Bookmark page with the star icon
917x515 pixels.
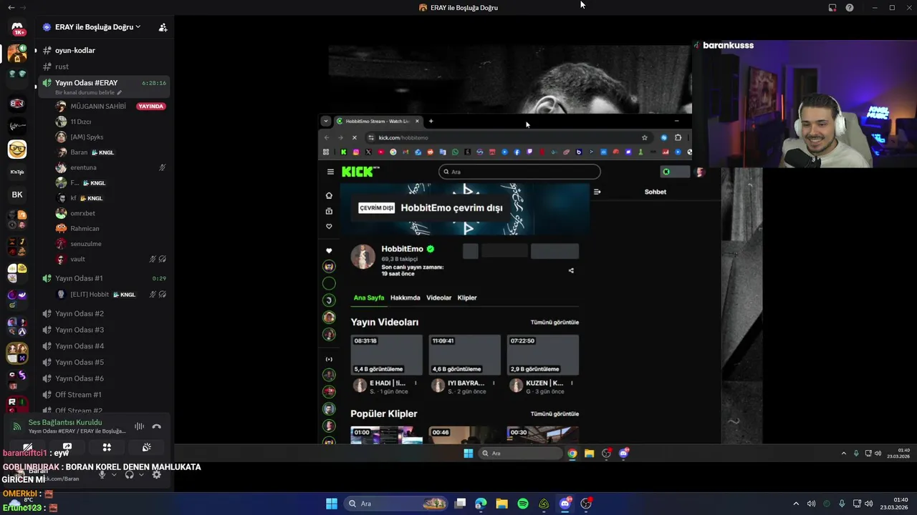pos(644,137)
